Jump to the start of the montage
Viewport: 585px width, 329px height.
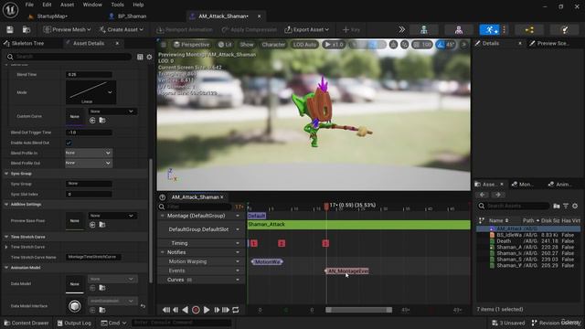[x=166, y=310]
